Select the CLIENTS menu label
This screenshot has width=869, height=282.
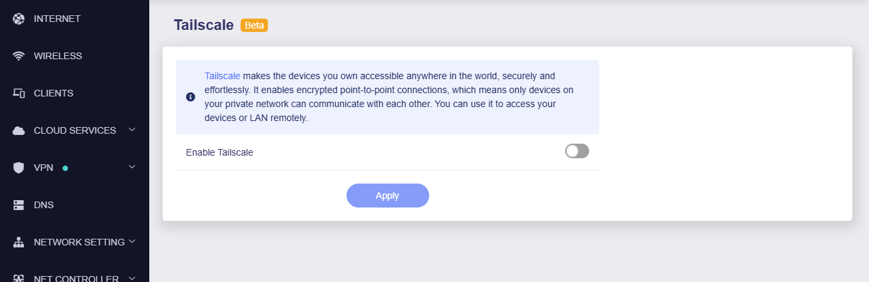click(x=53, y=93)
